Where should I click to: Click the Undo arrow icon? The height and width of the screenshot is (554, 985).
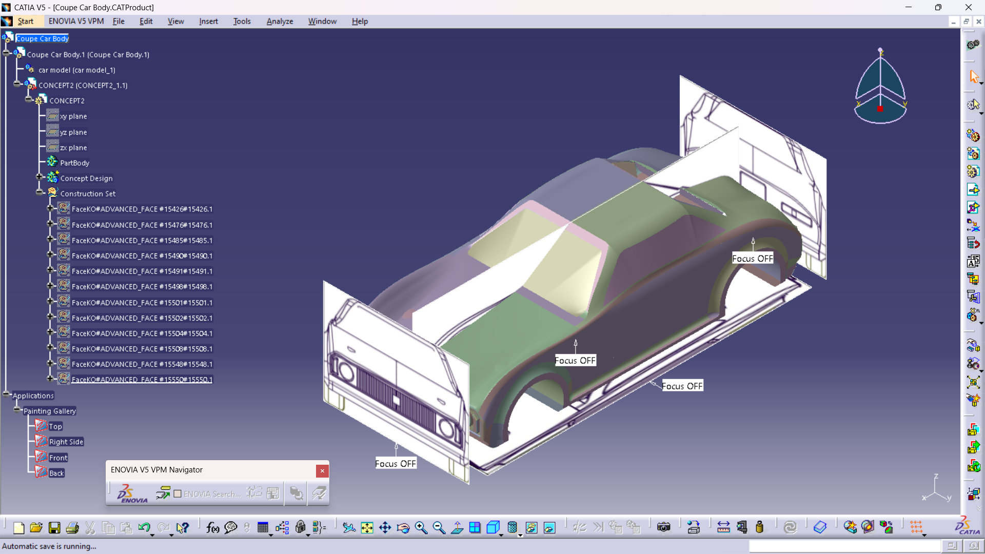(x=144, y=527)
